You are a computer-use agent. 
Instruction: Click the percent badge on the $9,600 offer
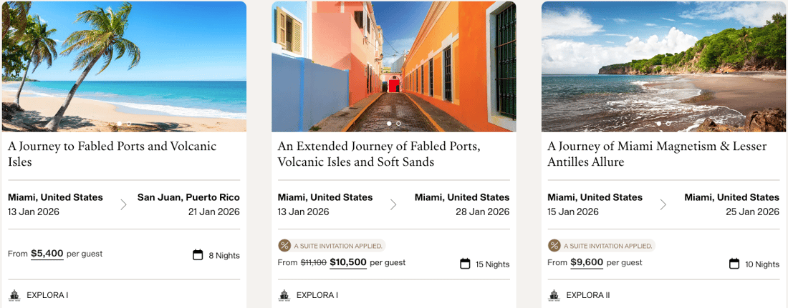tap(554, 246)
